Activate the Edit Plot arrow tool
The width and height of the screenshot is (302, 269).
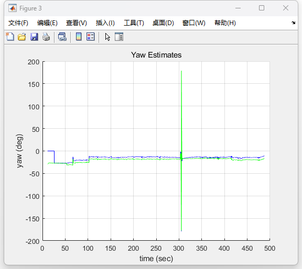tap(107, 37)
